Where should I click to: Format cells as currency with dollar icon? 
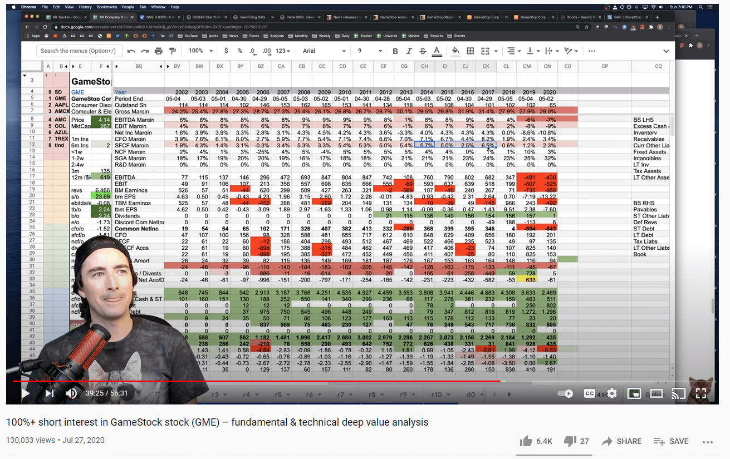pyautogui.click(x=226, y=51)
